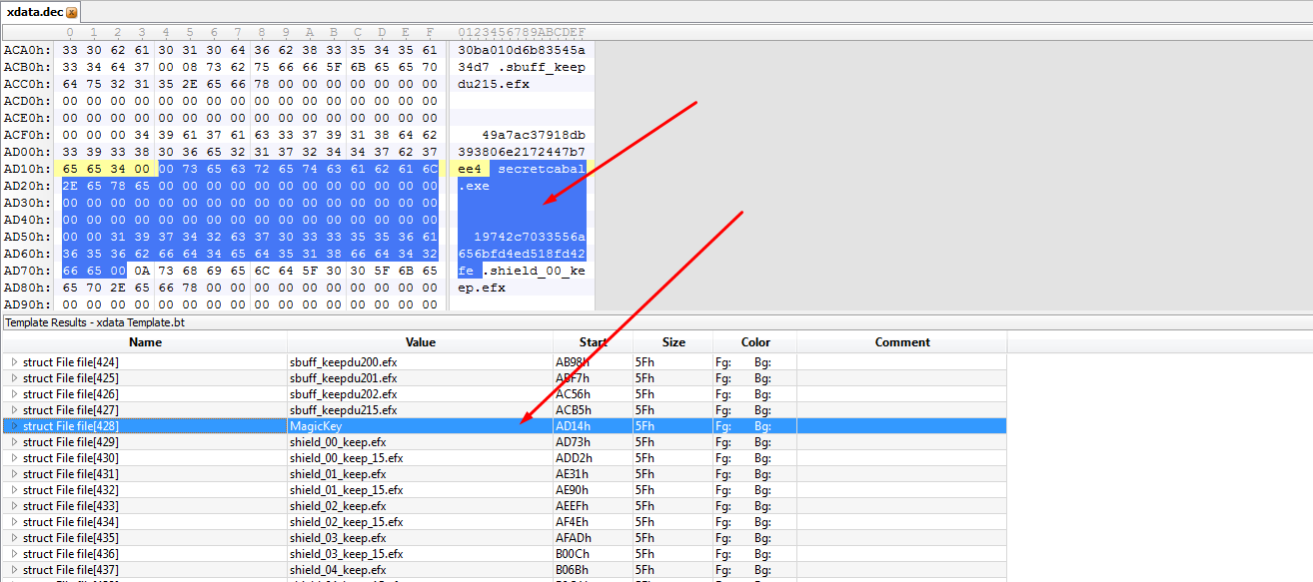Select sbuff_keepdu215.efx value in template results
This screenshot has height=582, width=1313.
[x=343, y=410]
